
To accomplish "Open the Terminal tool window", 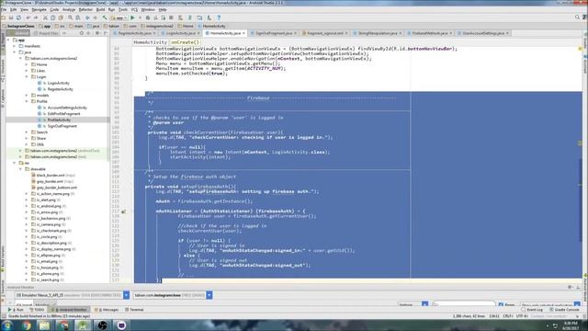I will pyautogui.click(x=134, y=310).
